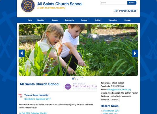This screenshot has height=114, width=157.
Task: Click the office email address link
Action: coord(119,90)
